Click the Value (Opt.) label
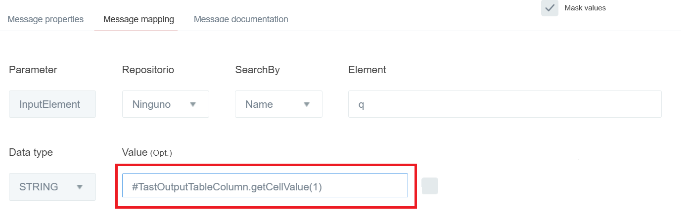Viewport: 691px width, 224px height. 147,152
